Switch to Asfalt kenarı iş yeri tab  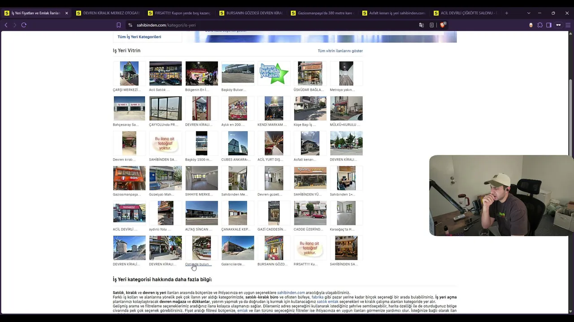[x=395, y=13]
